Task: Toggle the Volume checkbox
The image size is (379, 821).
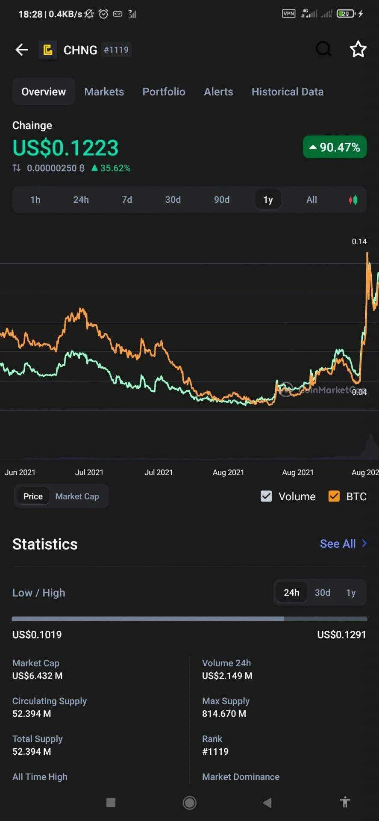Action: (266, 496)
